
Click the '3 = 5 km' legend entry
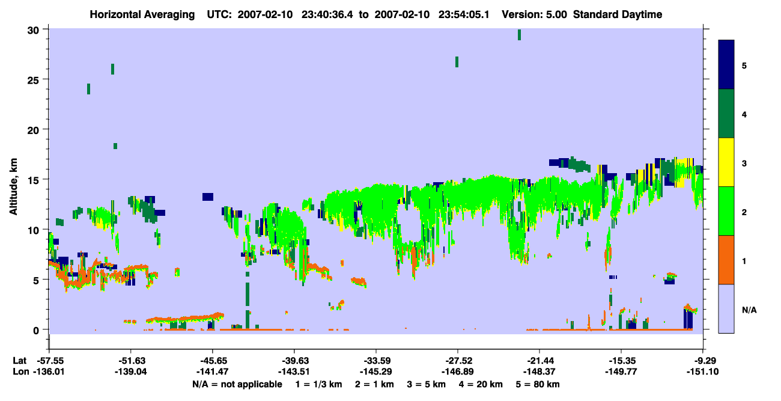[x=428, y=384]
